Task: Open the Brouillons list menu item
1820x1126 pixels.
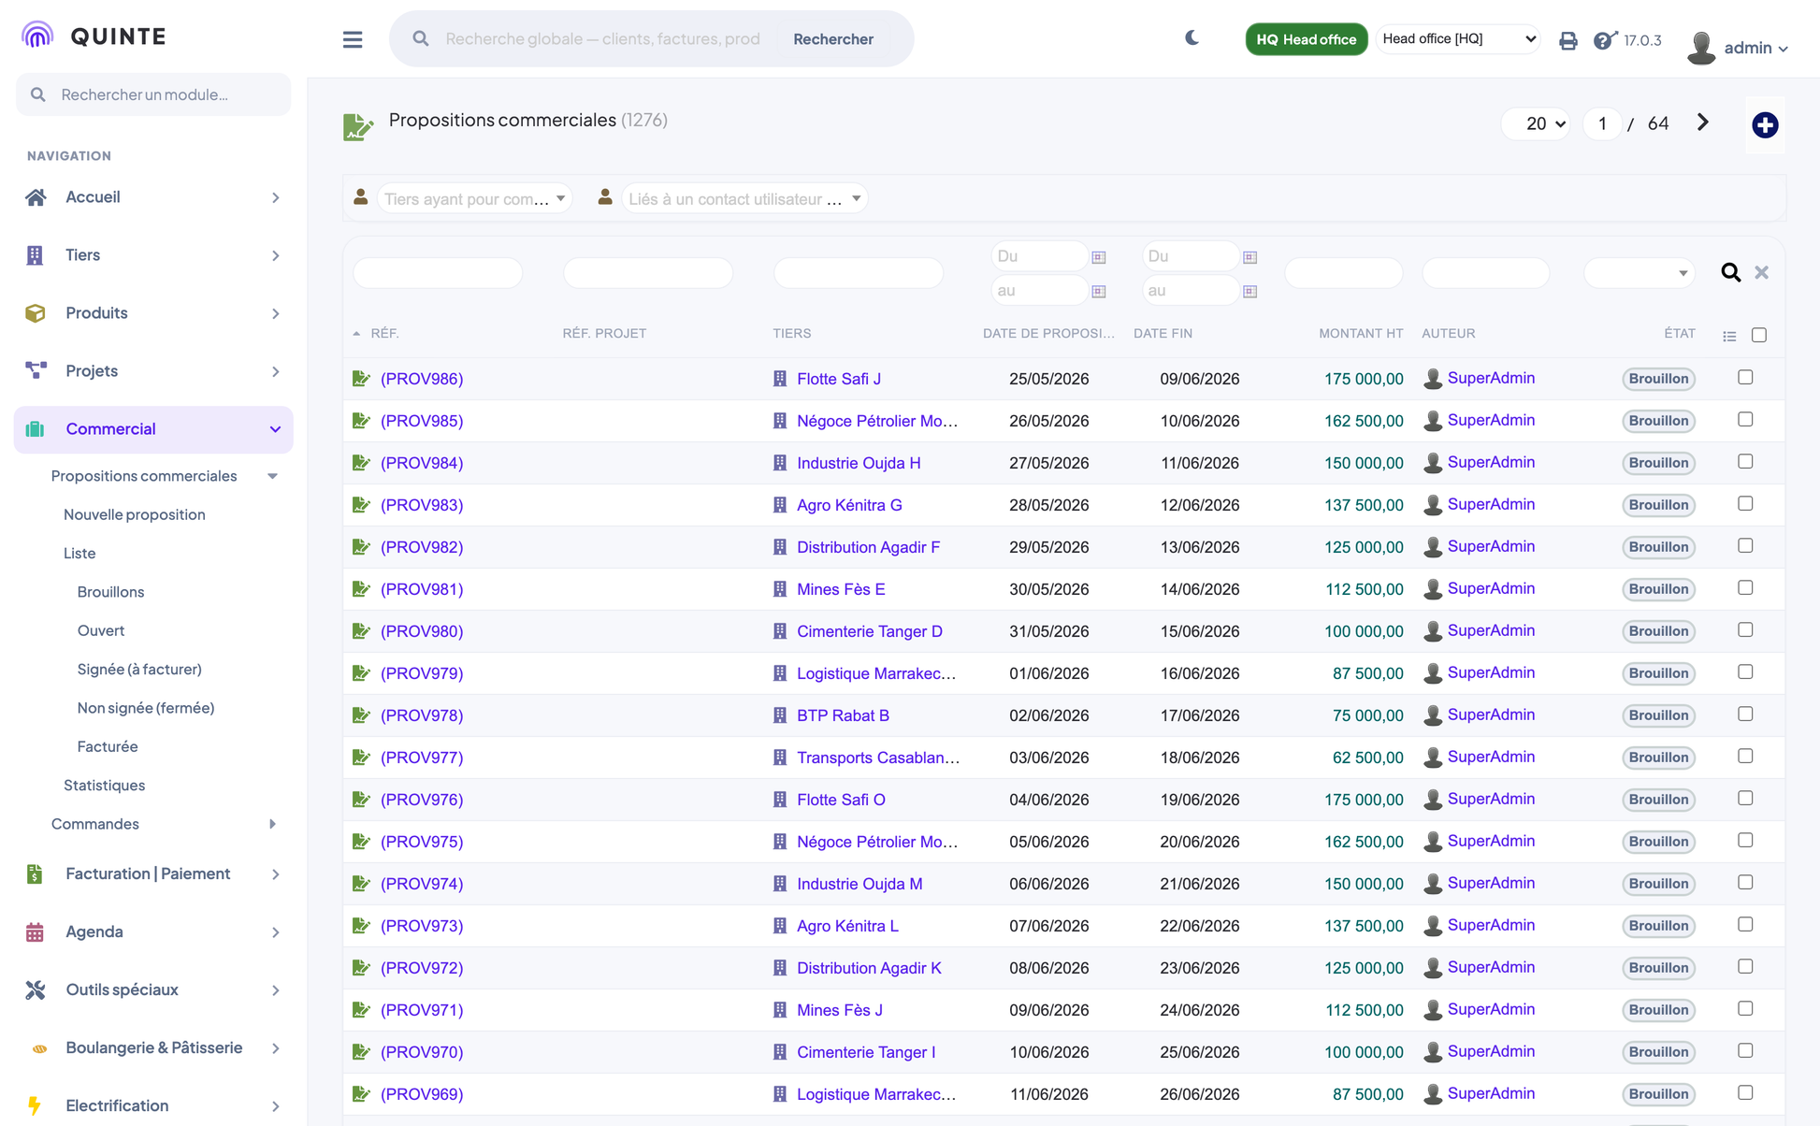Action: (x=110, y=592)
